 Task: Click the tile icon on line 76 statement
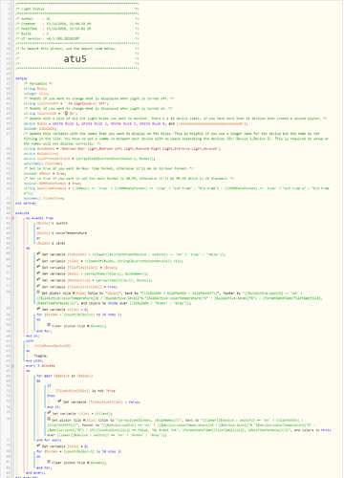pyautogui.click(x=49, y=419)
